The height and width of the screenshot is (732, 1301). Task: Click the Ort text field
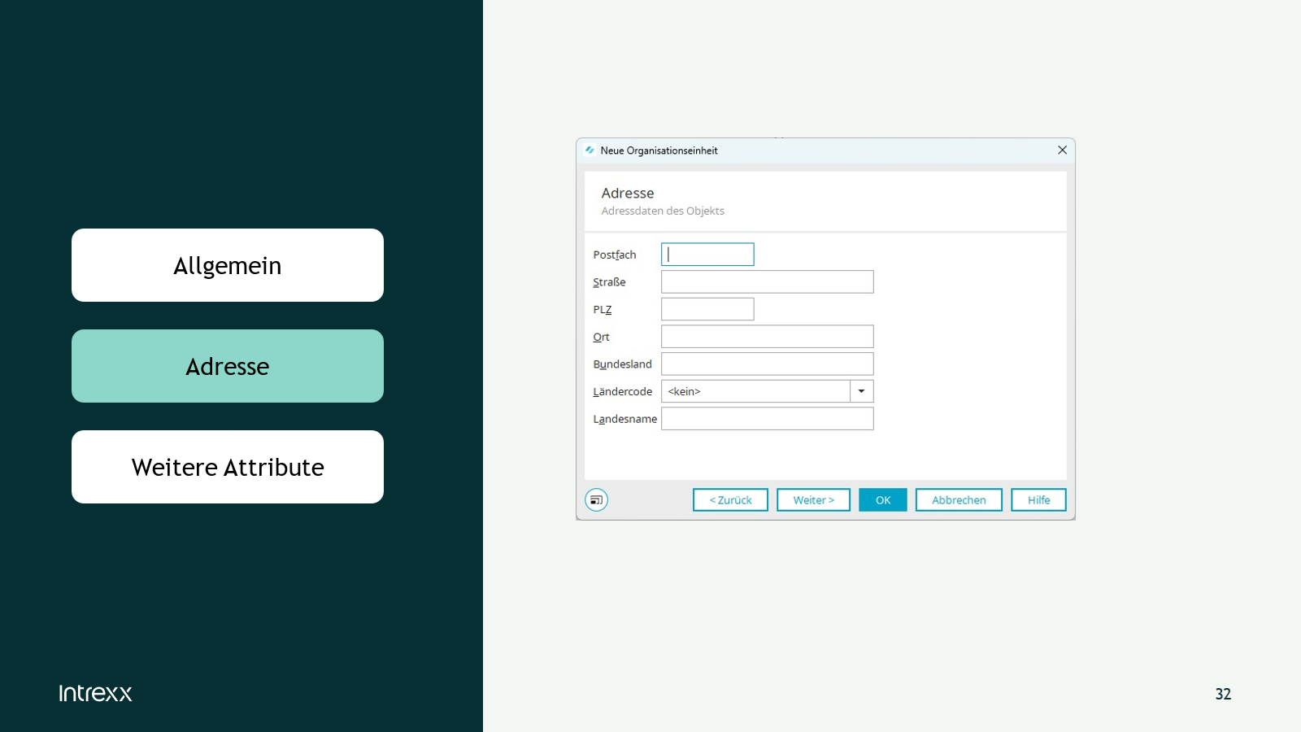click(x=767, y=337)
